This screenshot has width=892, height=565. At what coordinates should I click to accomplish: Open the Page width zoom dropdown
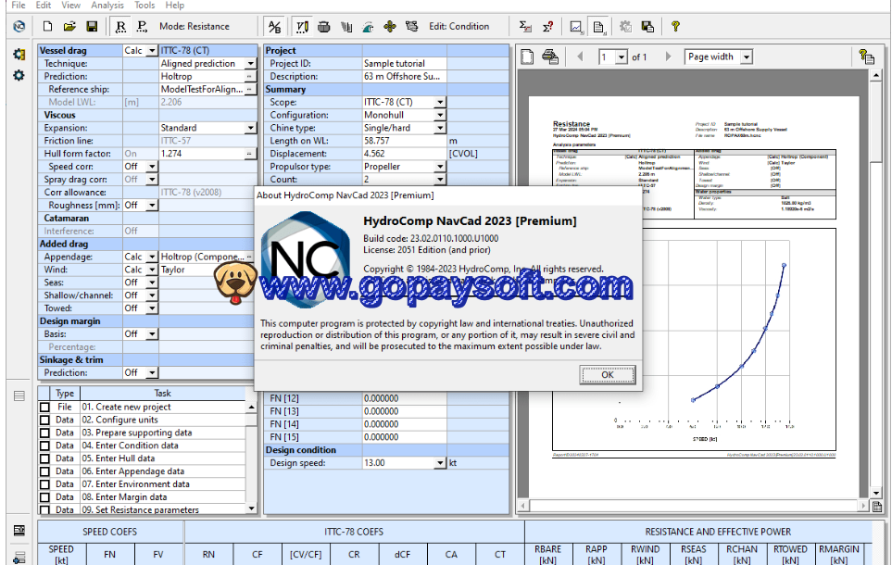tap(747, 56)
